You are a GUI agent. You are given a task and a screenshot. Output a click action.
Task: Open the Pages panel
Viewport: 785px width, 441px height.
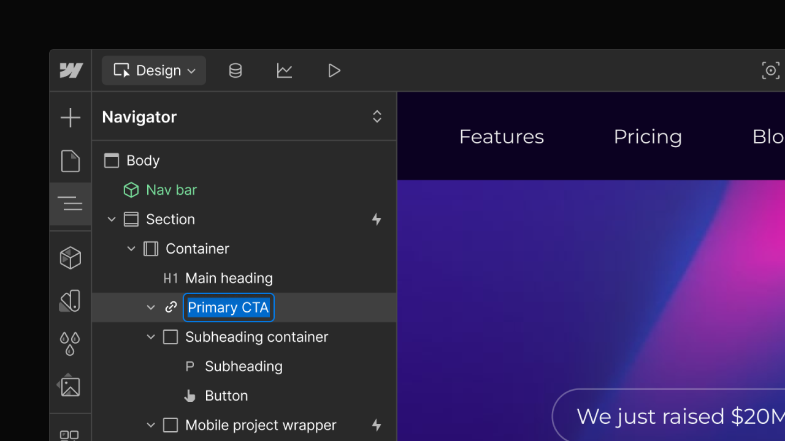click(71, 161)
